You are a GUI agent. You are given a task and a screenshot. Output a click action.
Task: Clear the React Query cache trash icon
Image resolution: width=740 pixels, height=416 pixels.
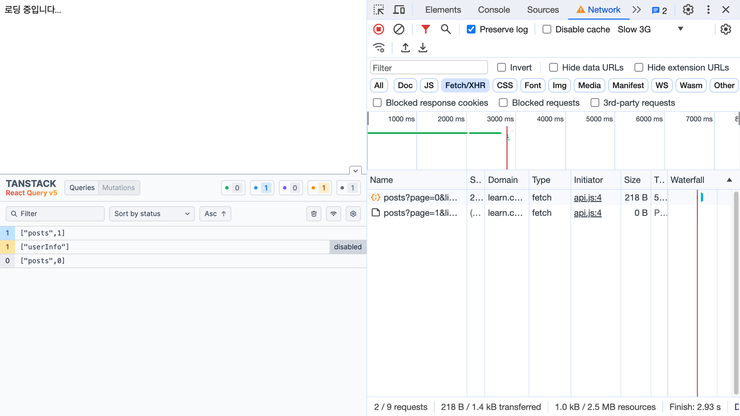[314, 214]
